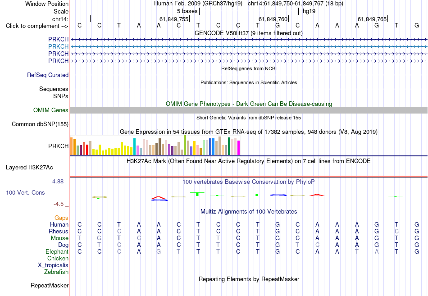Viewport: 428px width, 296px height.
Task: Click 'Publications: Sequences in Scientific Articles' title
Action: [249, 82]
